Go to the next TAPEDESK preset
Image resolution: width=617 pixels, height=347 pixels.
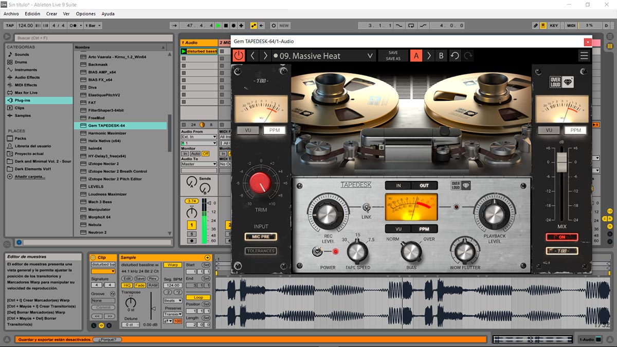[265, 56]
